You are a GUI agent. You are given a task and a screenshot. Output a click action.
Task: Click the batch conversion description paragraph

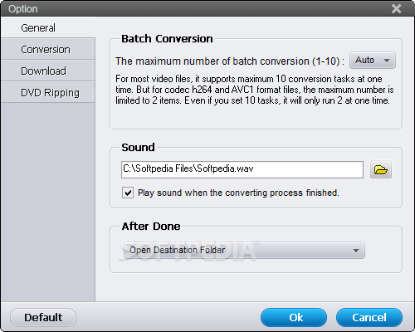coord(255,90)
